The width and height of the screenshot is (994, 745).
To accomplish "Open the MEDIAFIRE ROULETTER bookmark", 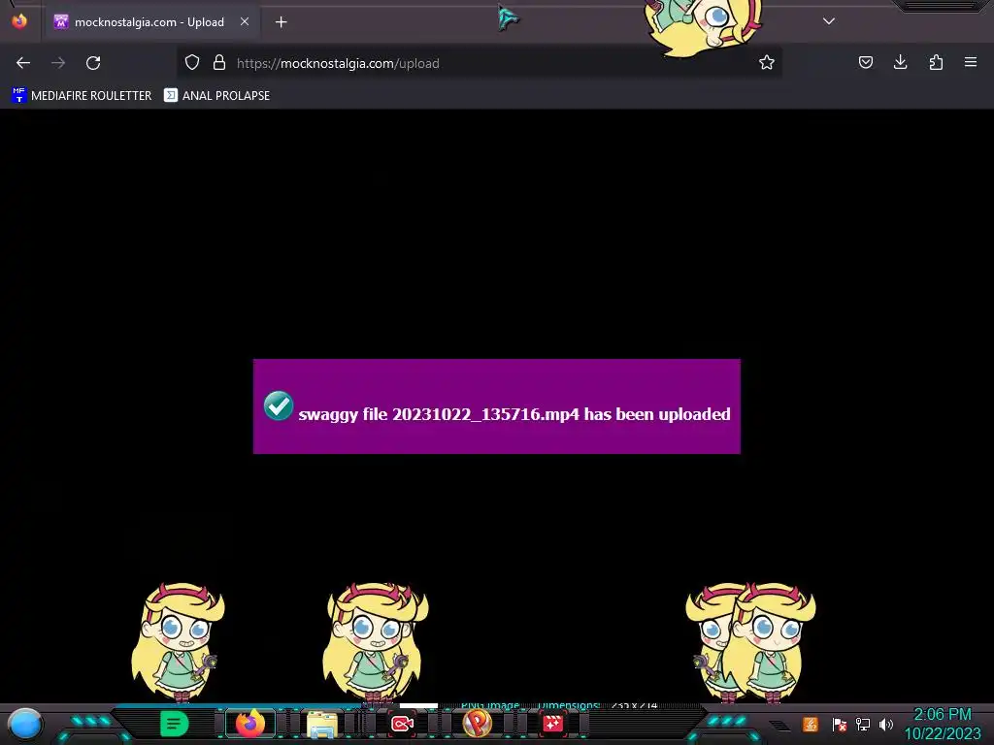I will click(x=82, y=96).
